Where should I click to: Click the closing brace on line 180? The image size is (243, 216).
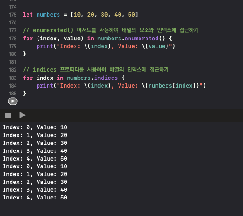point(25,54)
